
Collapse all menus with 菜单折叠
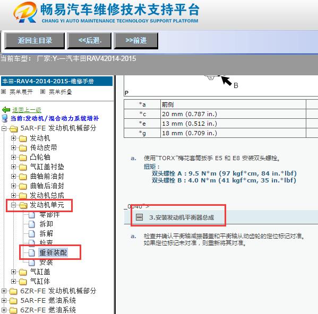tap(60, 92)
